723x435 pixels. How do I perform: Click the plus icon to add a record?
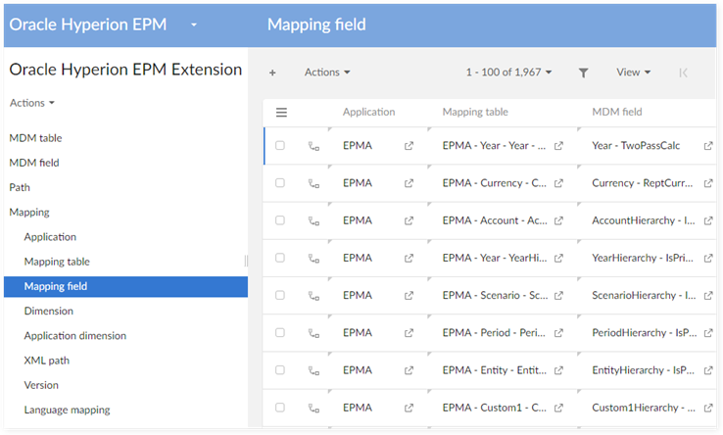[x=272, y=72]
